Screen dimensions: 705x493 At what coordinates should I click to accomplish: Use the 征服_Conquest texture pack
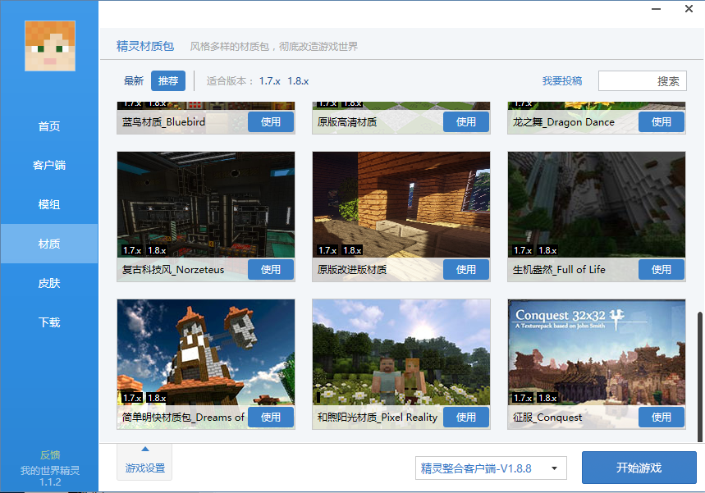point(662,418)
